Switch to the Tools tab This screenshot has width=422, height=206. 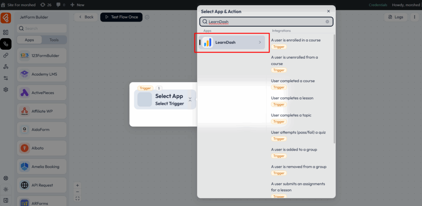(54, 40)
